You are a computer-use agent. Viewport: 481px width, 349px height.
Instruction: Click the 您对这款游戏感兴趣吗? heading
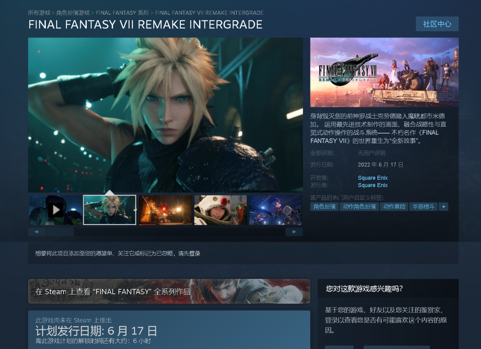(x=364, y=288)
